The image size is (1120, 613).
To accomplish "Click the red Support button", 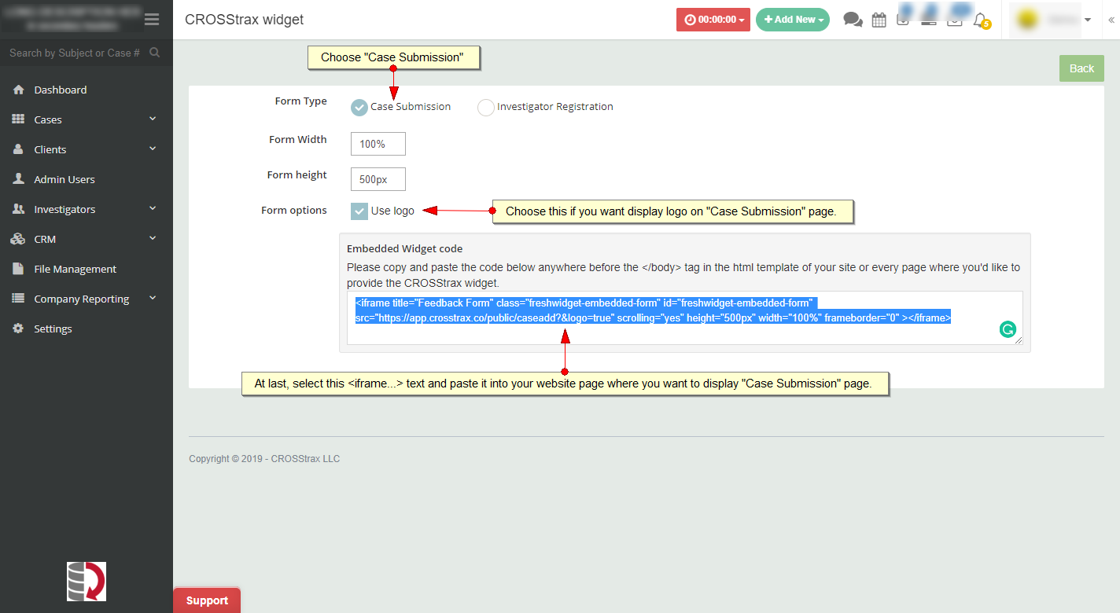I will point(207,600).
